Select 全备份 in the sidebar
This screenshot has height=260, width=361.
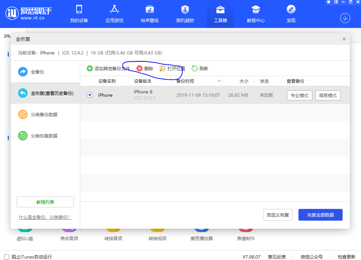45,72
